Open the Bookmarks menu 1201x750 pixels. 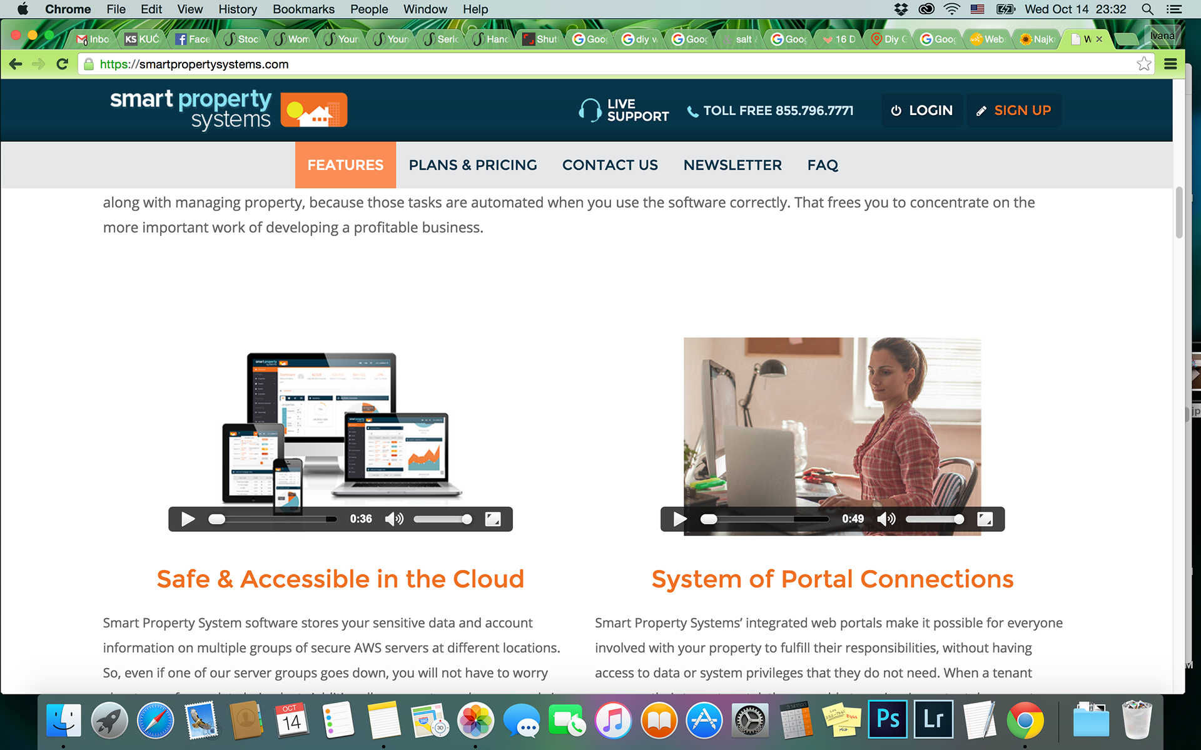(x=303, y=9)
